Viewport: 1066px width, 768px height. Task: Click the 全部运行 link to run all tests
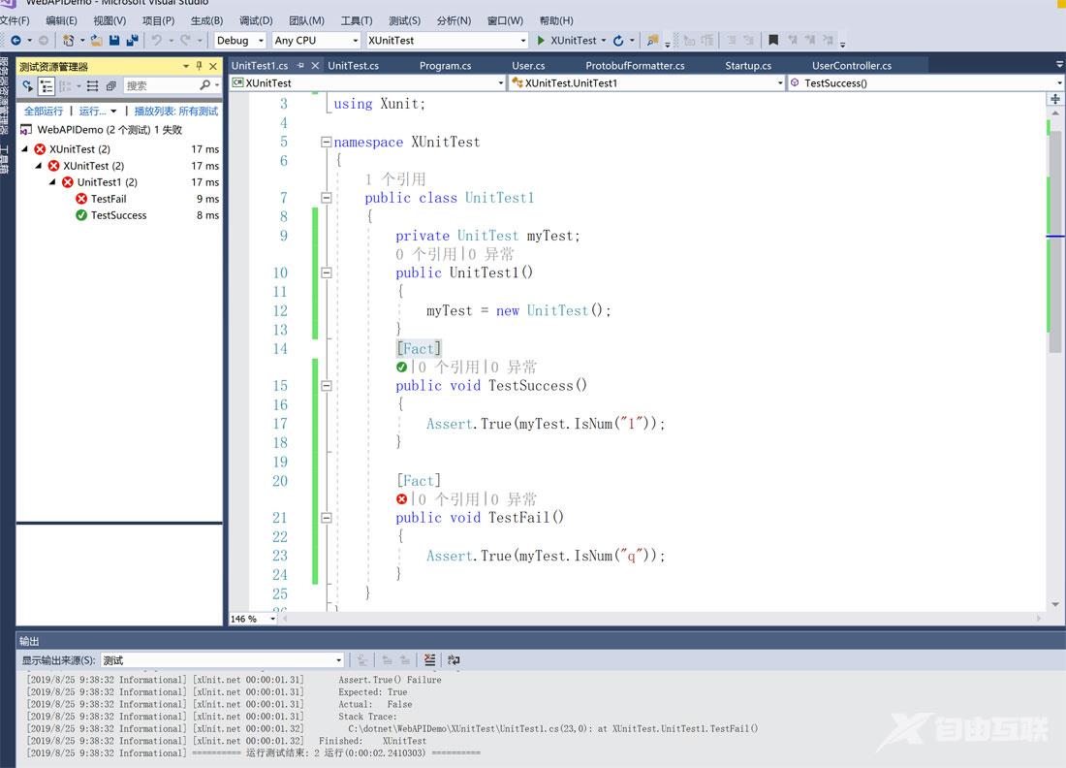(44, 112)
